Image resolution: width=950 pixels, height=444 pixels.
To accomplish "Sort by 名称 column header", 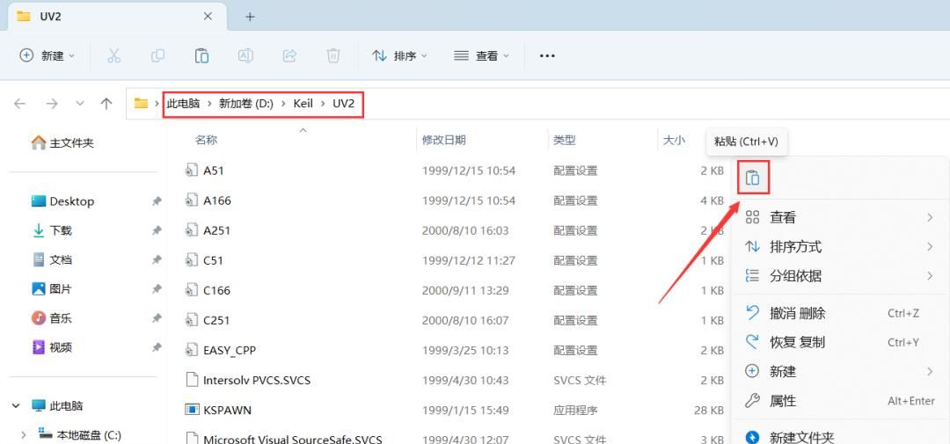I will [x=206, y=140].
